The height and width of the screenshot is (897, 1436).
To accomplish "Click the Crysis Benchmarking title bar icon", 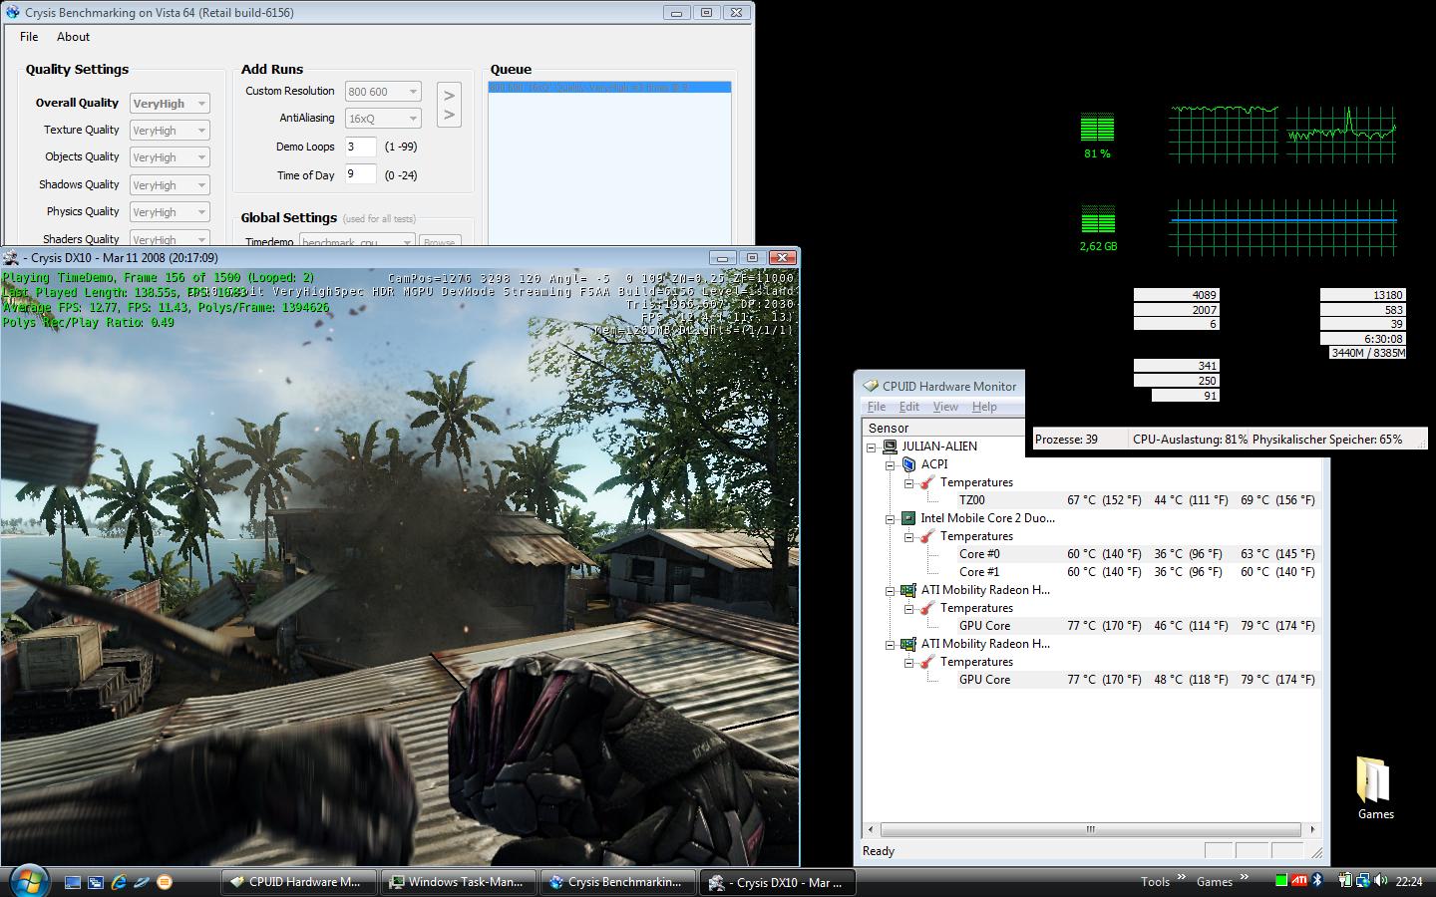I will tap(12, 12).
